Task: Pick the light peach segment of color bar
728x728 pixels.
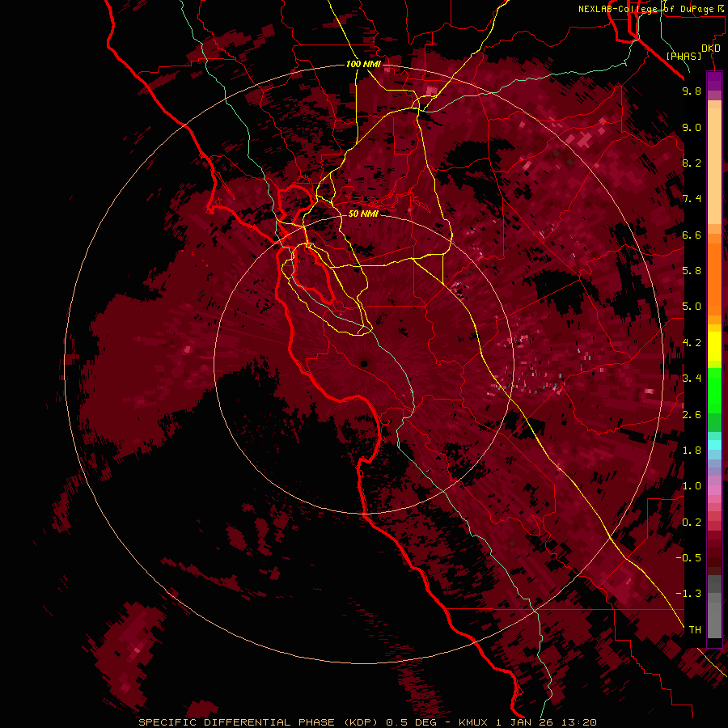Action: (x=714, y=167)
